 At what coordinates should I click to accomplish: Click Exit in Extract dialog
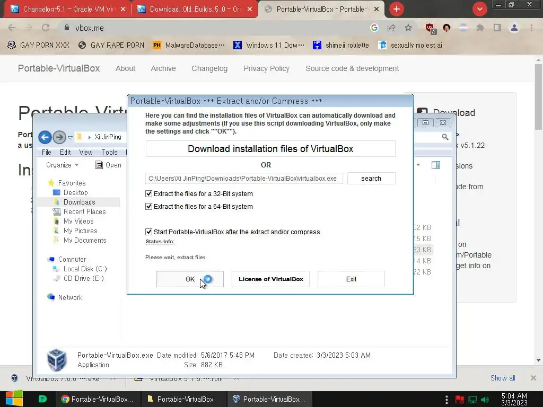pos(351,279)
